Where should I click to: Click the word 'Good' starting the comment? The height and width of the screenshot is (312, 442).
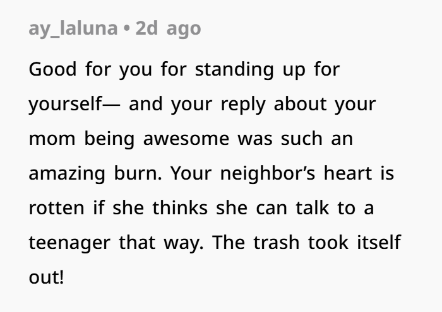[52, 69]
